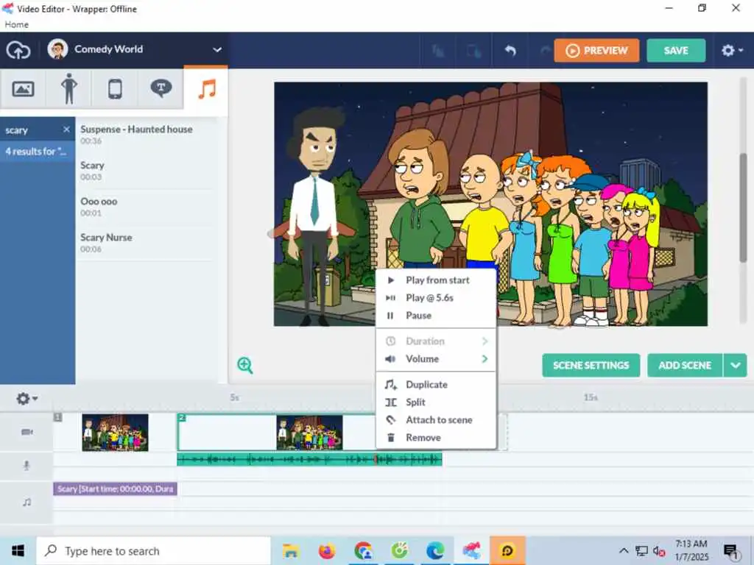Show hidden system tray icons
This screenshot has height=565, width=754.
[x=624, y=550]
